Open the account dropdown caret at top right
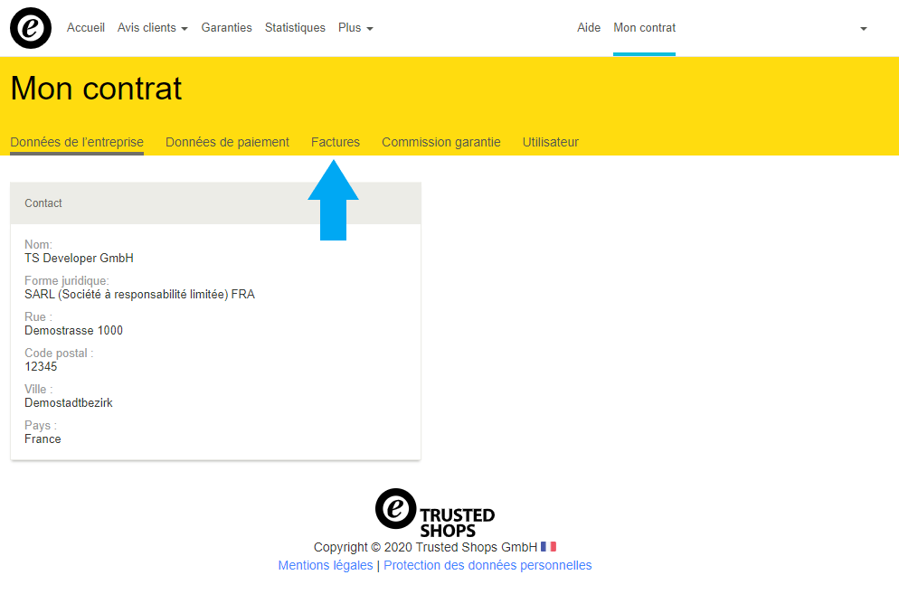This screenshot has width=899, height=594. click(x=864, y=29)
